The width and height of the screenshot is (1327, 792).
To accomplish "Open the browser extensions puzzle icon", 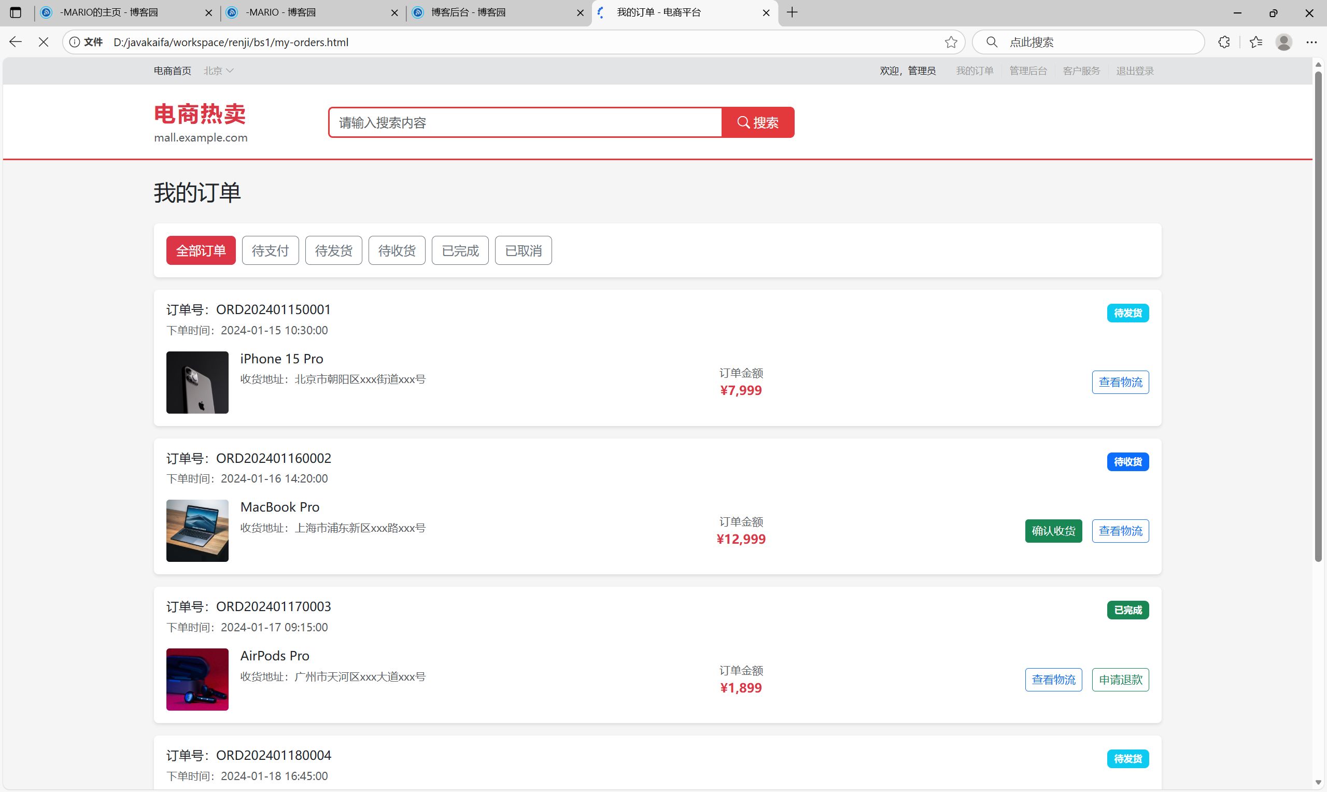I will 1223,42.
